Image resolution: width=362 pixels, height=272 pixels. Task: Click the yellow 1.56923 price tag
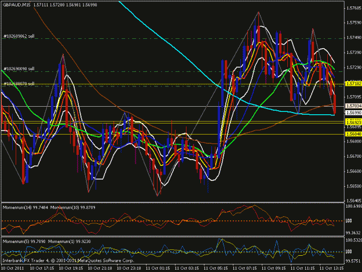(353, 122)
